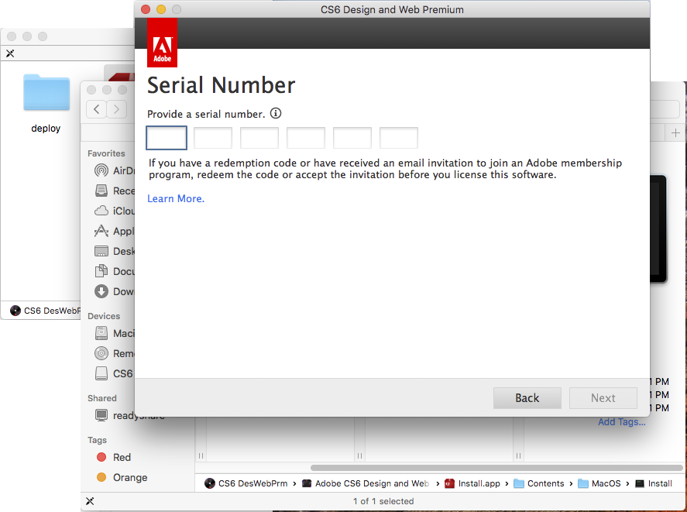Click Finder back navigation arrow
687x512 pixels.
pyautogui.click(x=97, y=109)
